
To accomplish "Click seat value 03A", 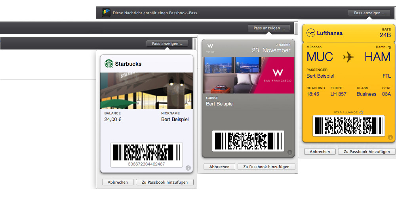I will point(386,94).
